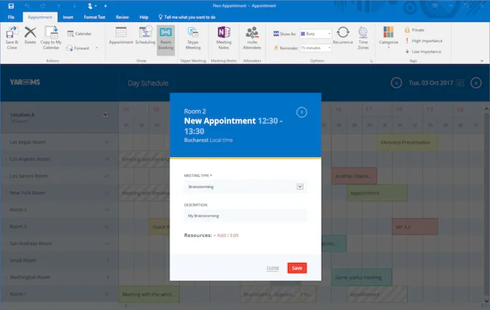Click the + Add / Edit resources link

[226, 235]
